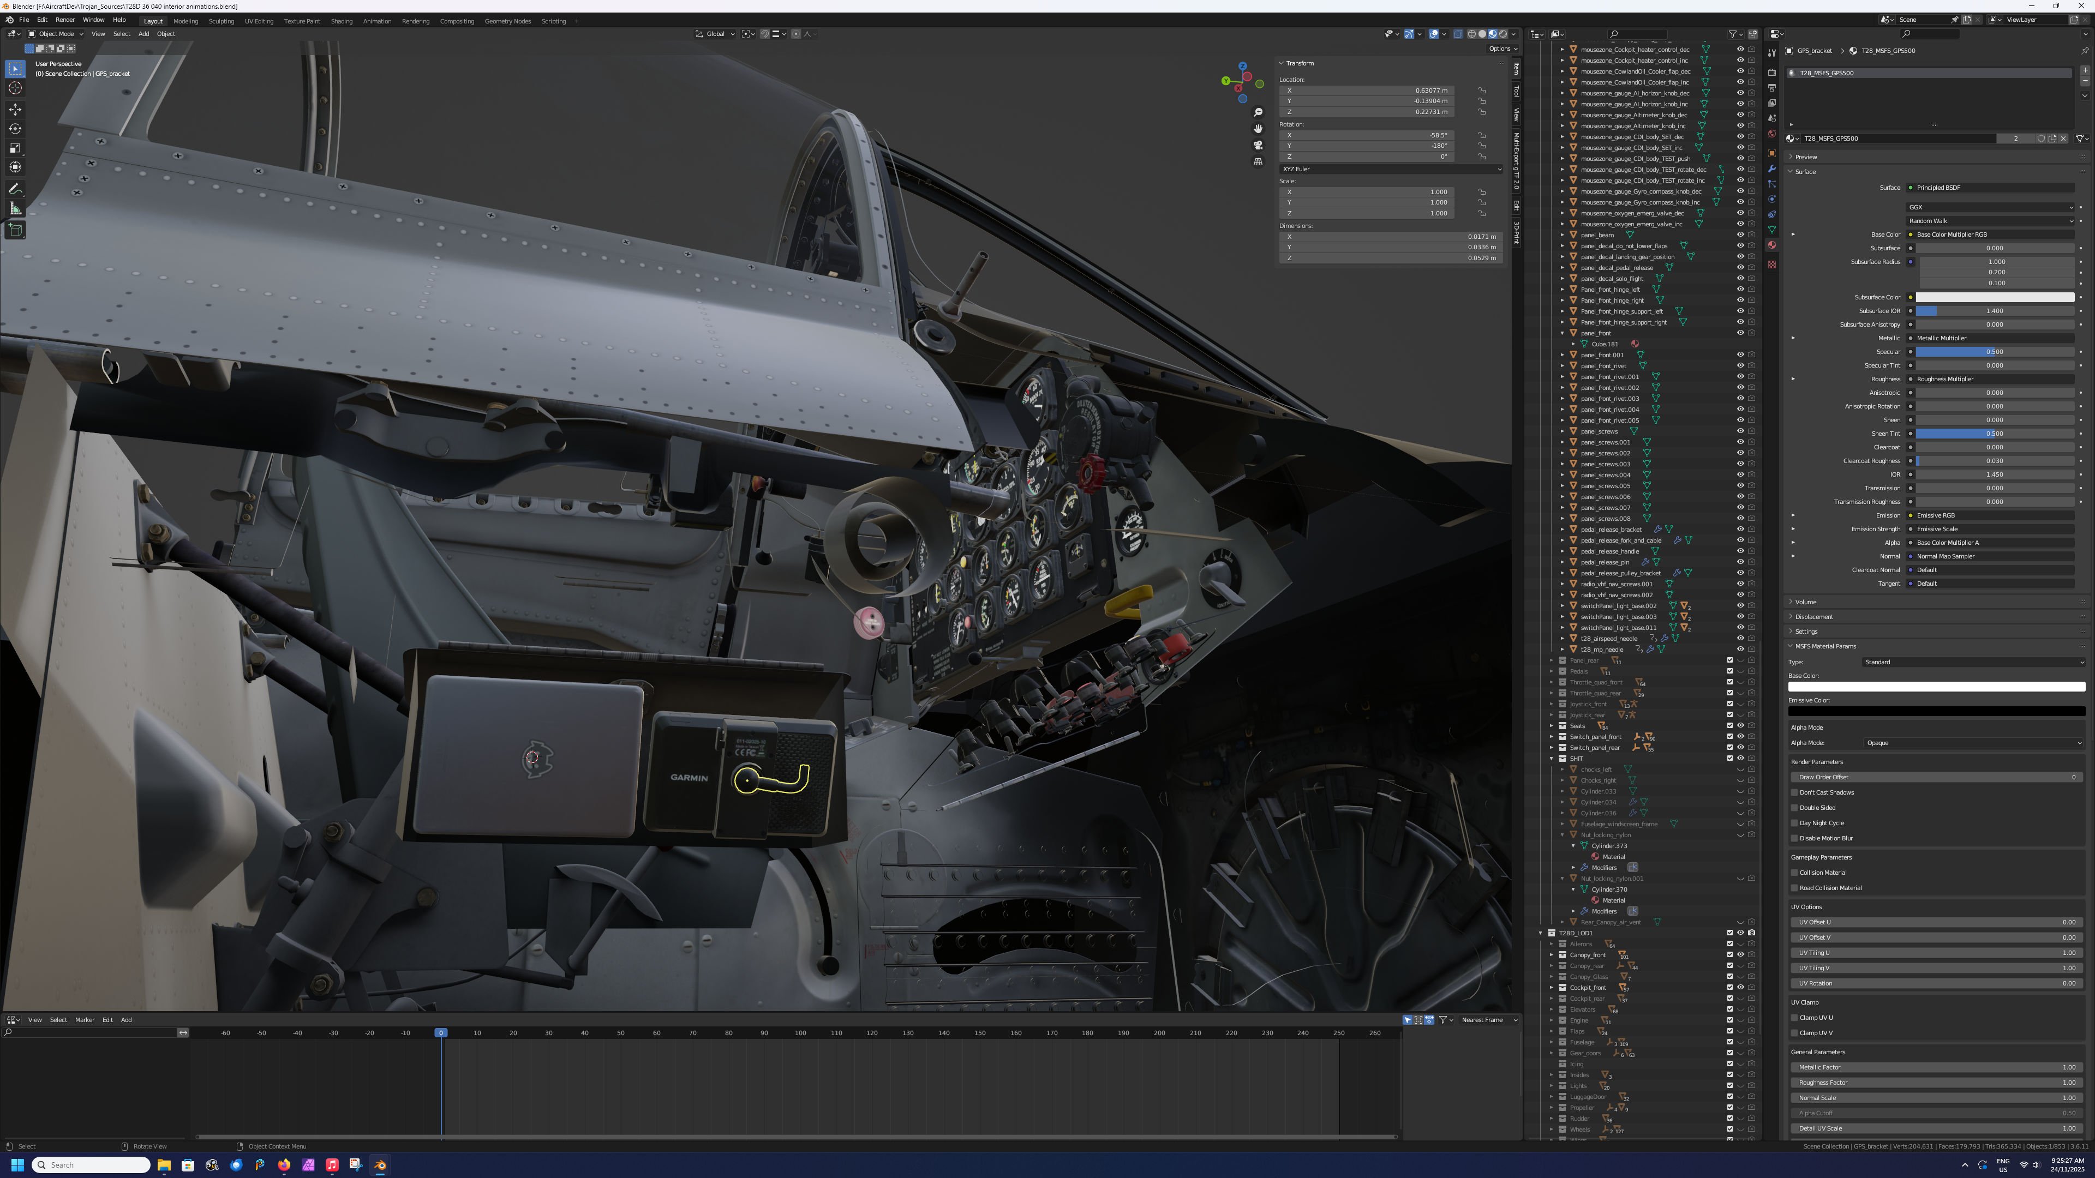Click the viewport zoom magnifier icon
The width and height of the screenshot is (2095, 1178).
pyautogui.click(x=1258, y=112)
